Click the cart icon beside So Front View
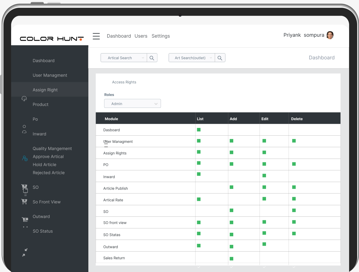Image resolution: width=359 pixels, height=272 pixels. [24, 202]
